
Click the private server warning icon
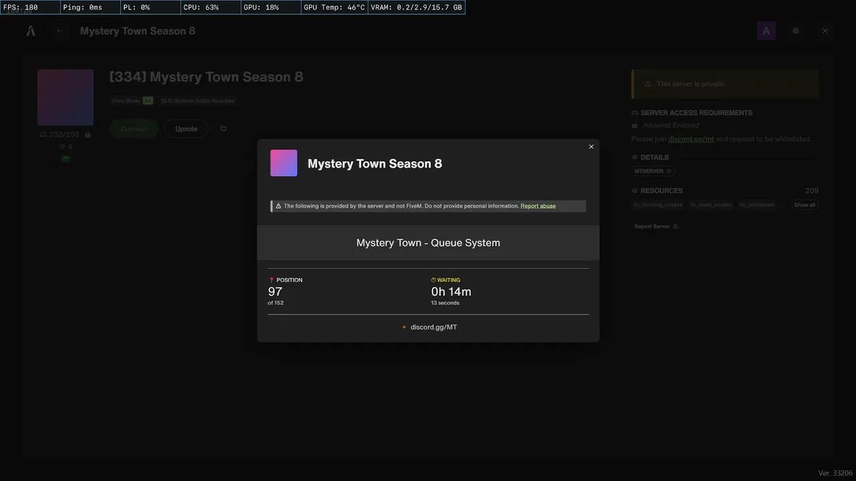pos(647,84)
